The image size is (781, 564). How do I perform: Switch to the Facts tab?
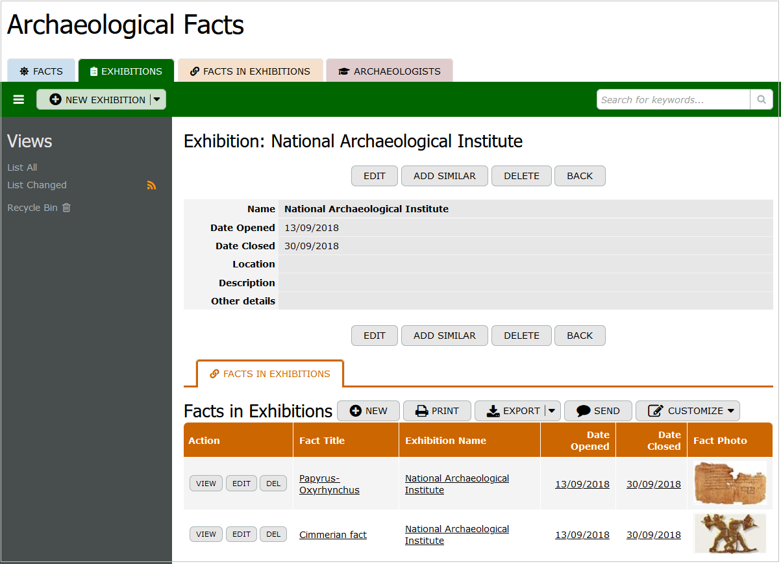coord(42,71)
